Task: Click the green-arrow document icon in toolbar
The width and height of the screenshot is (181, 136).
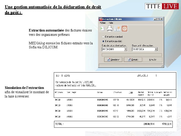Action: [x=102, y=29]
